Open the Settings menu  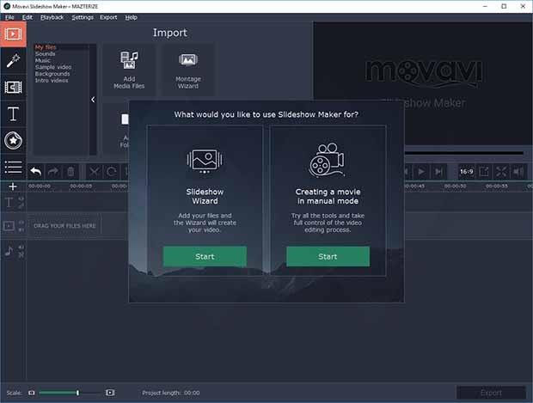pos(83,17)
